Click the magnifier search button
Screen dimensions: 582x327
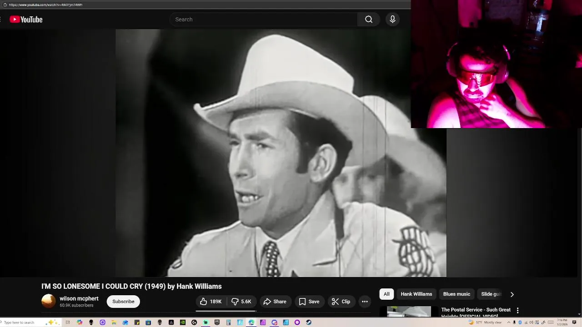[x=369, y=20]
